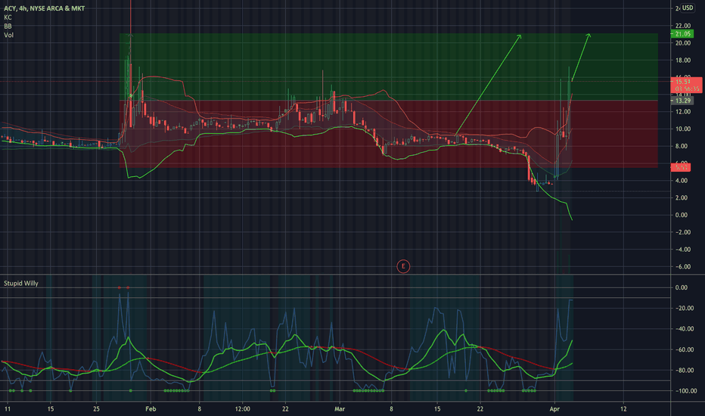Select the Vol indicator label
Image resolution: width=705 pixels, height=416 pixels.
pyautogui.click(x=8, y=35)
